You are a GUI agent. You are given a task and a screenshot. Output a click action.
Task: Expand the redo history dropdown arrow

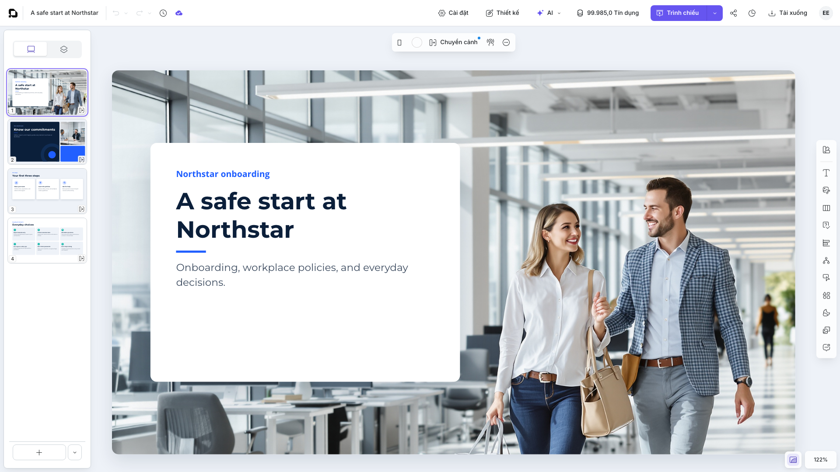point(150,13)
